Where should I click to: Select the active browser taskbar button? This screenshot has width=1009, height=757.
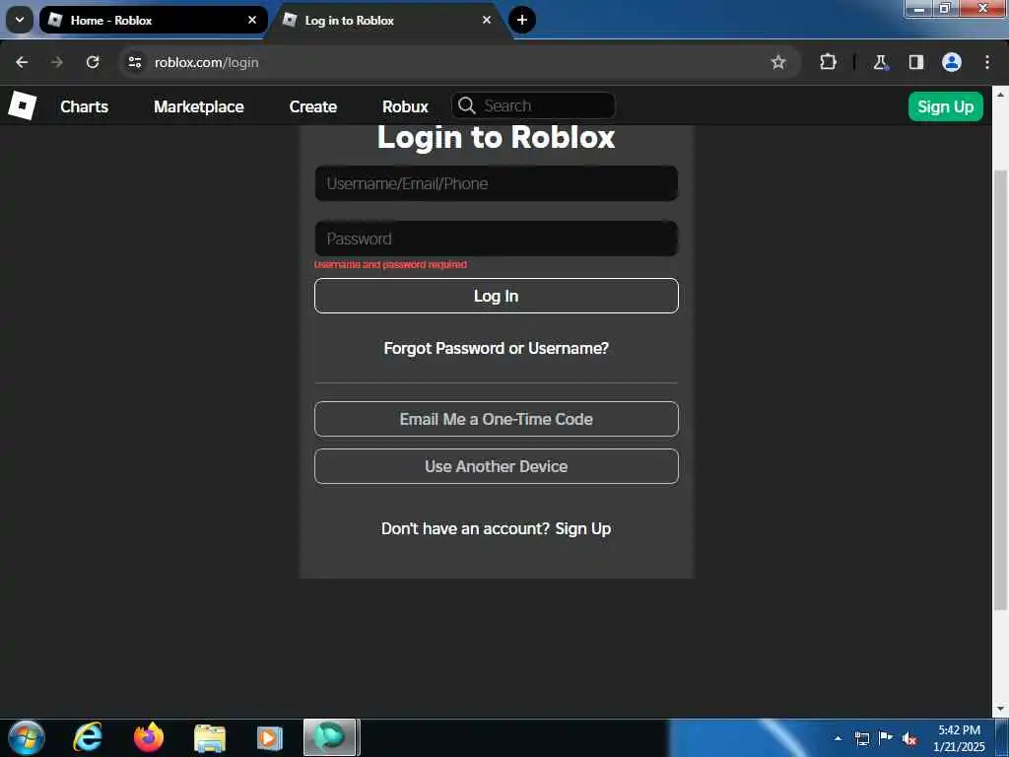[x=331, y=737]
